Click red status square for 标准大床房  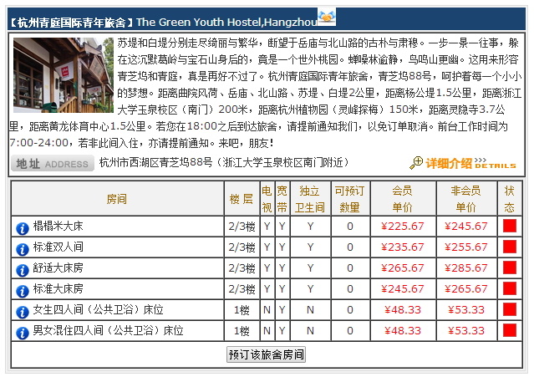point(510,288)
